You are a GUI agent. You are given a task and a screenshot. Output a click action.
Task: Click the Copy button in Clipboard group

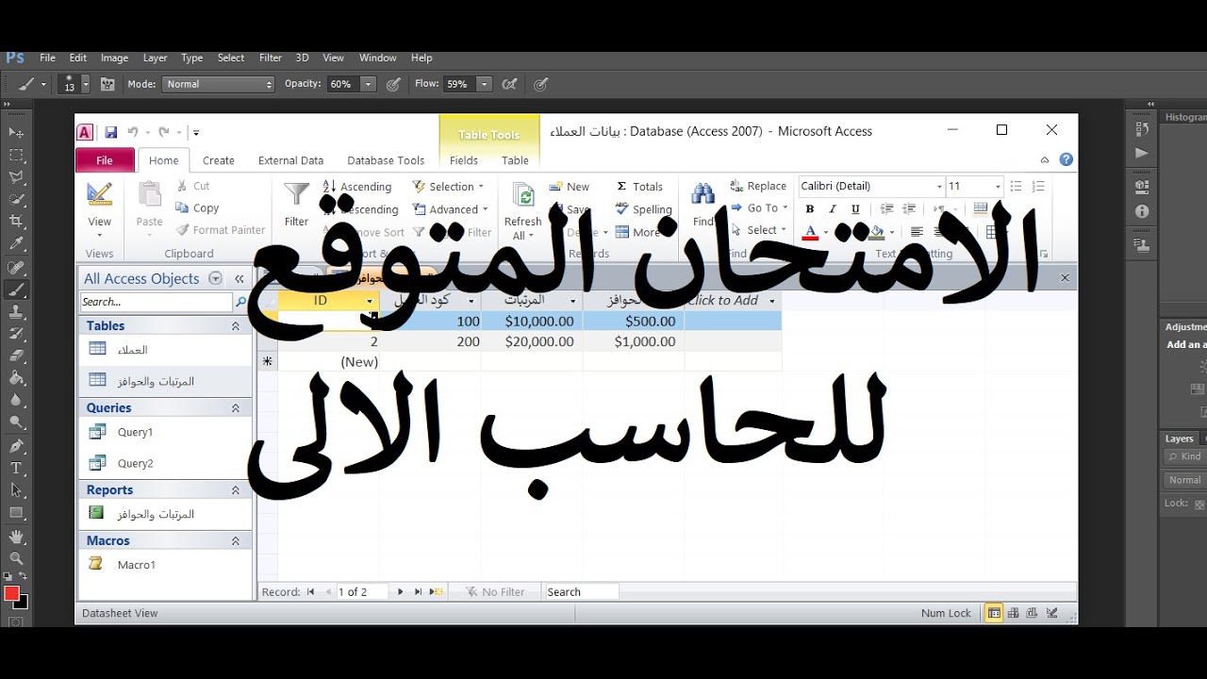[197, 208]
